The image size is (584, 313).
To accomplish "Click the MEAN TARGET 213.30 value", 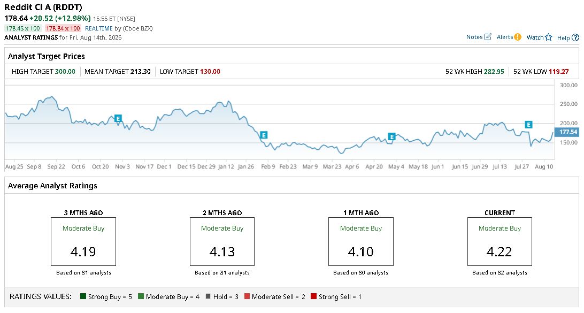I will [x=141, y=72].
